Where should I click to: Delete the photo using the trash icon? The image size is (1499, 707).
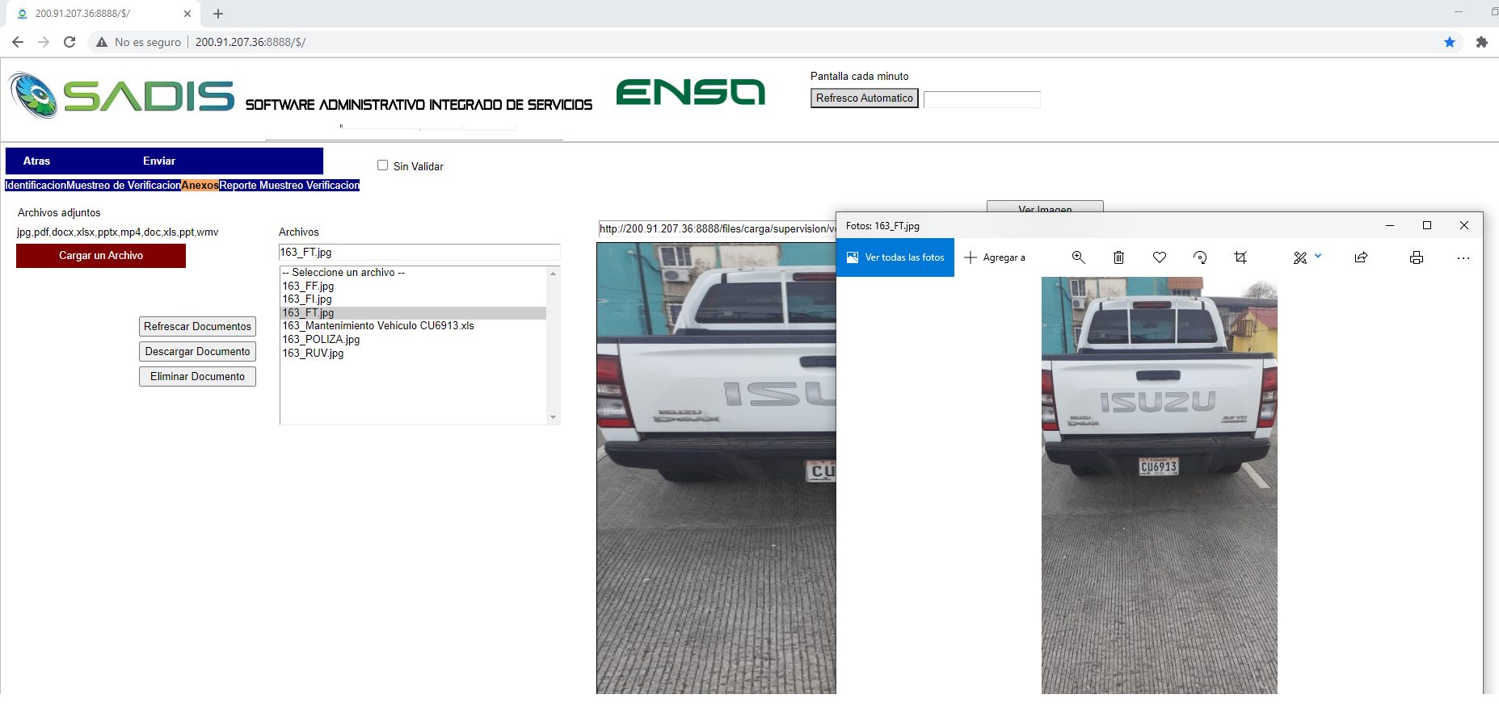(x=1118, y=257)
